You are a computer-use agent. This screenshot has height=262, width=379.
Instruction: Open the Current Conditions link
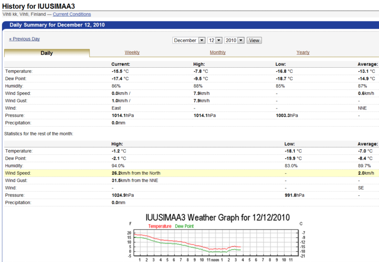pyautogui.click(x=72, y=15)
